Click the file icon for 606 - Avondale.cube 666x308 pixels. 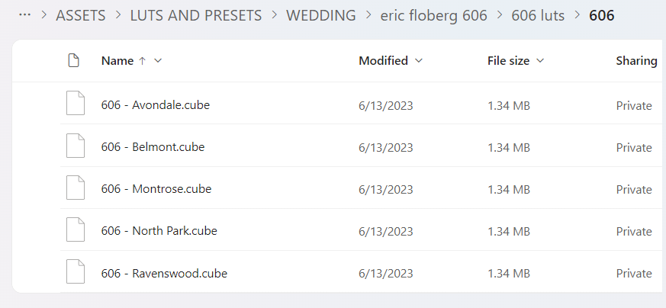point(76,103)
